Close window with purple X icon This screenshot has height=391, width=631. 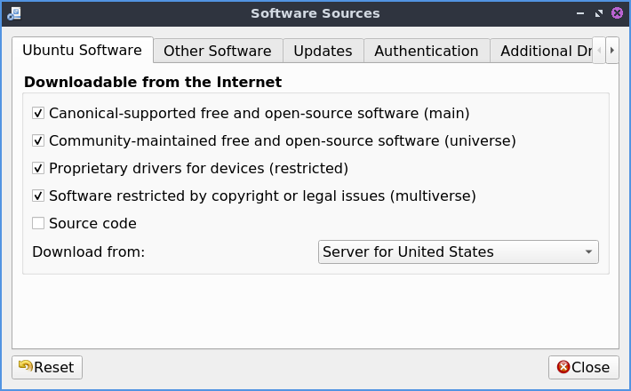(617, 13)
